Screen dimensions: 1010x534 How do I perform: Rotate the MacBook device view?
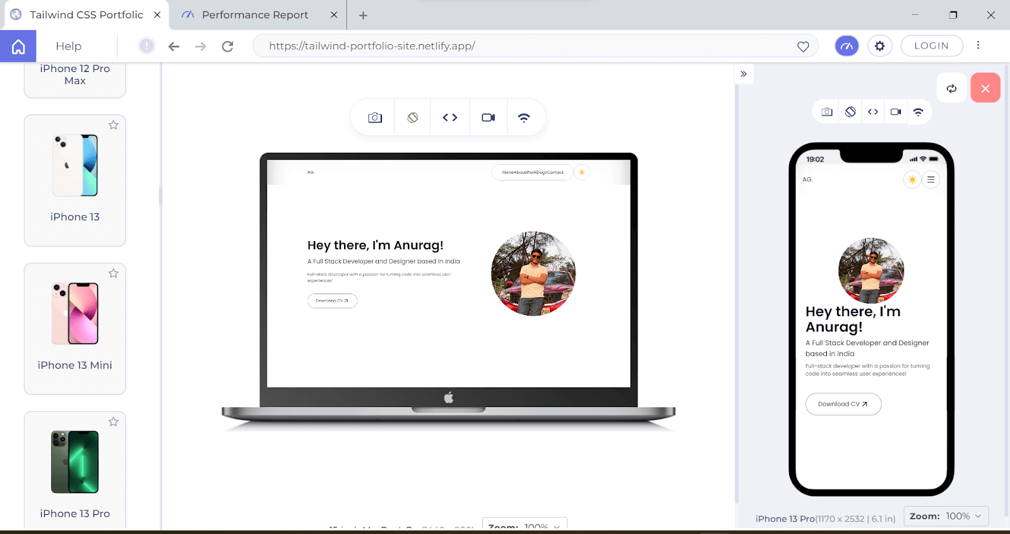point(412,117)
